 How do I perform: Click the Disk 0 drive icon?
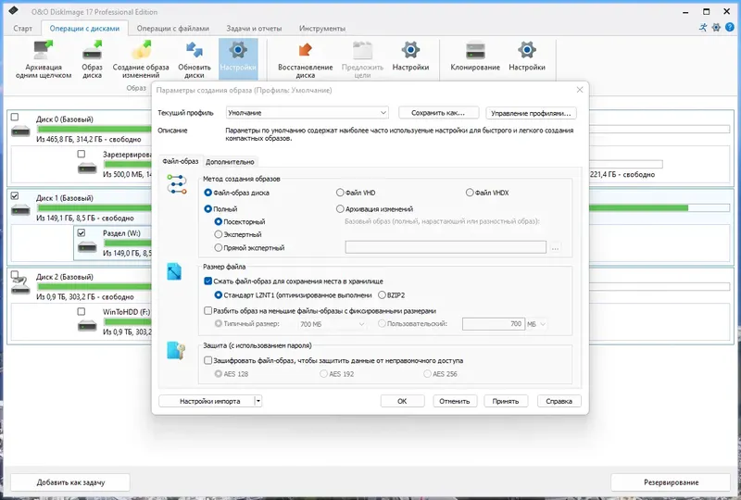[x=20, y=131]
